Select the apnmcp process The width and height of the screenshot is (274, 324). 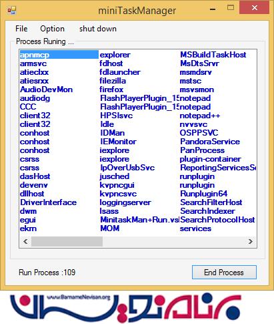click(x=59, y=55)
